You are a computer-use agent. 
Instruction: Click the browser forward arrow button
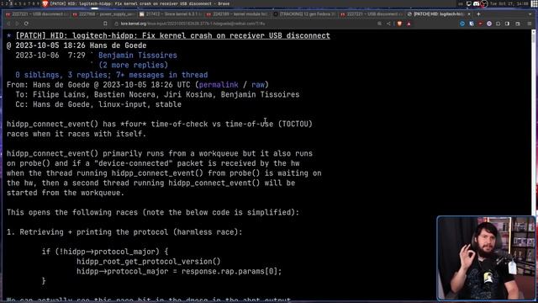pos(17,24)
